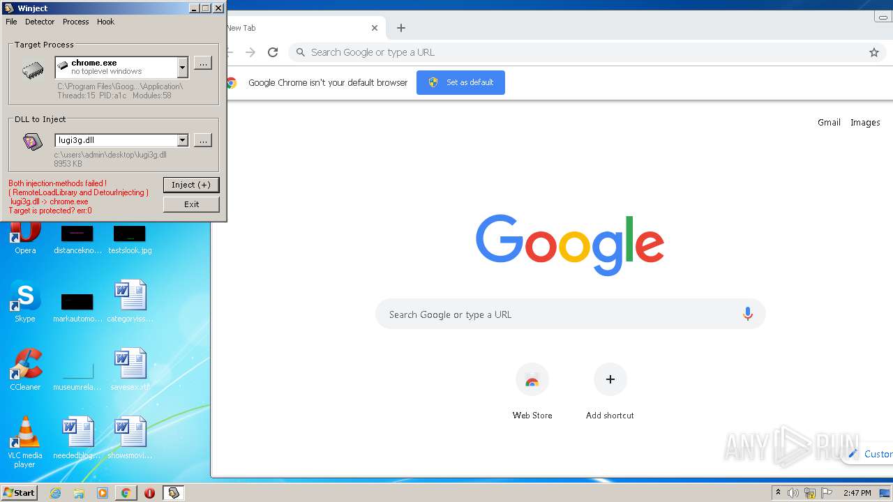Expand the Target Process dropdown arrow

tap(182, 67)
